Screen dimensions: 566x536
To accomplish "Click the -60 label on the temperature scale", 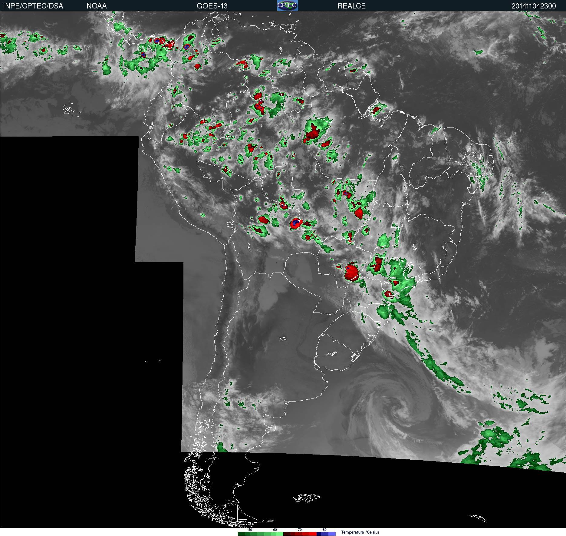I will click(x=274, y=530).
